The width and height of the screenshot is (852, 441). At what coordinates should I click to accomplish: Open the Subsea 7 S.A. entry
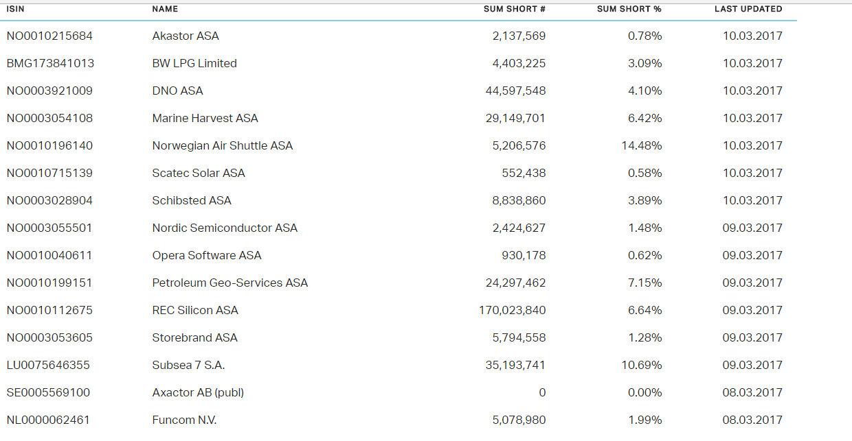[188, 365]
